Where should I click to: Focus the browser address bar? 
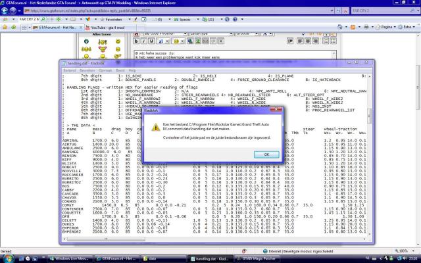177,11
